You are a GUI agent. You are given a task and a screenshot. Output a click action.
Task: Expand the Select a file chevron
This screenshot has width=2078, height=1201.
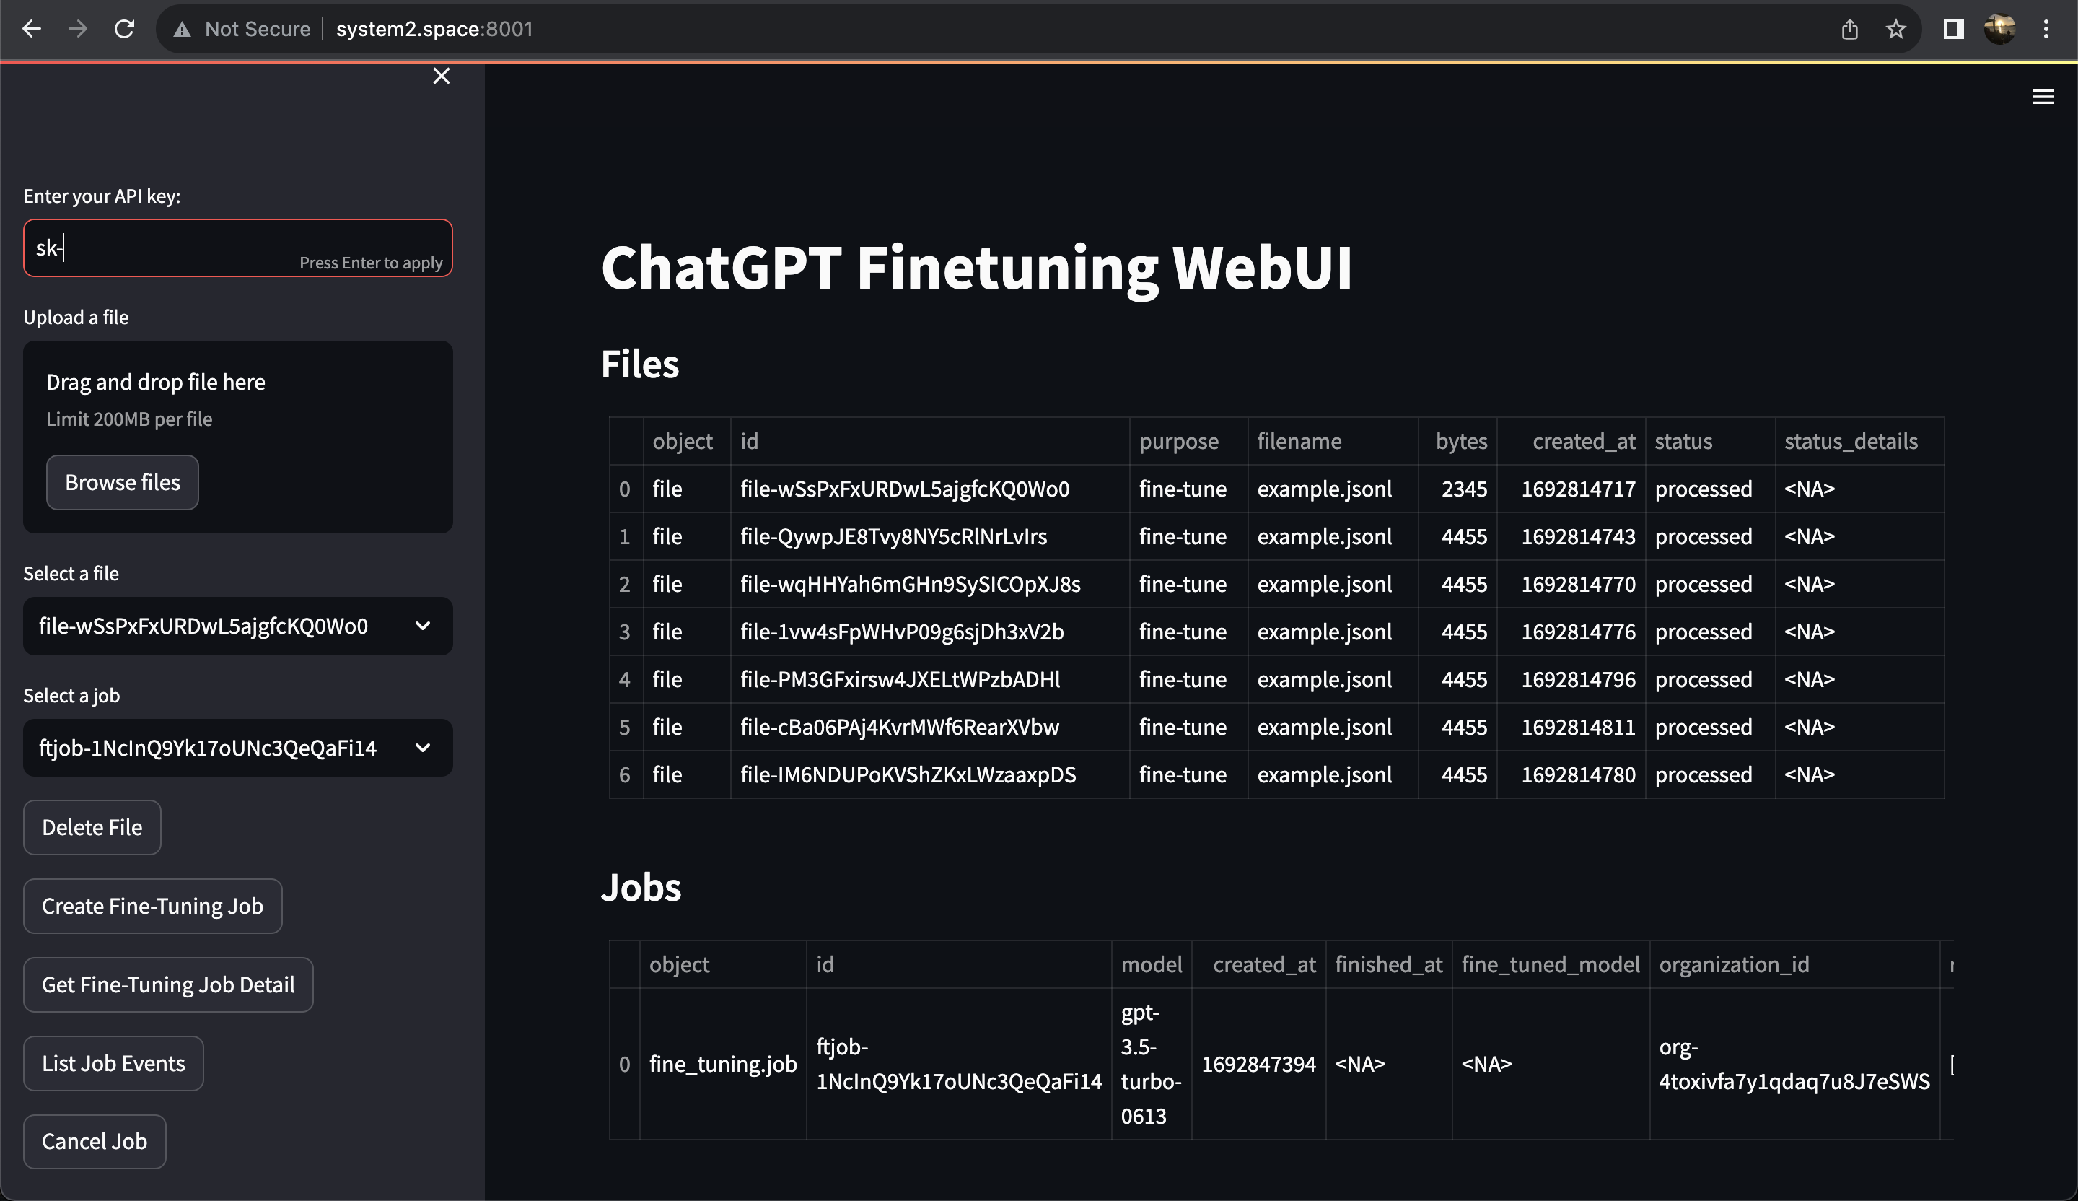coord(423,625)
